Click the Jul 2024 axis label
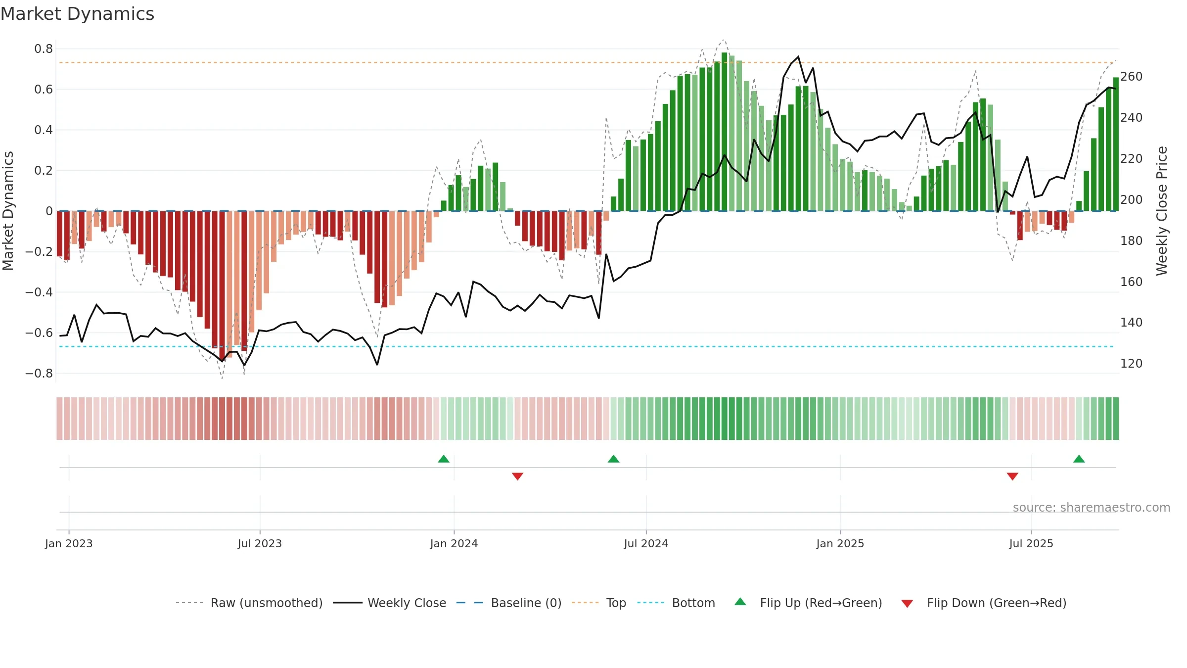This screenshot has height=668, width=1187. pyautogui.click(x=646, y=543)
